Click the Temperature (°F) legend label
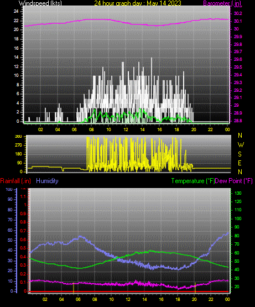 (x=193, y=181)
